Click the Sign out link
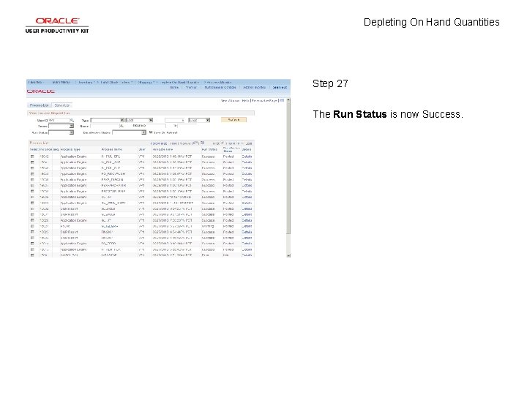Screen dimensions: 527x395 click(280, 87)
